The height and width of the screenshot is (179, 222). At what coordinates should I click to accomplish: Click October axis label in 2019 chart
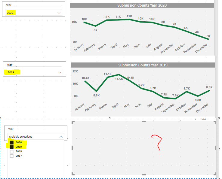(181, 107)
